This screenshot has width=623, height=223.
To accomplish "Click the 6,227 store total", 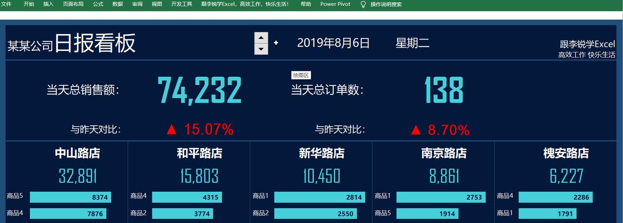I will click(567, 176).
